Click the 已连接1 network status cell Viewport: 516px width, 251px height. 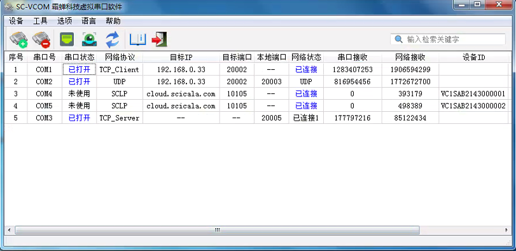307,118
